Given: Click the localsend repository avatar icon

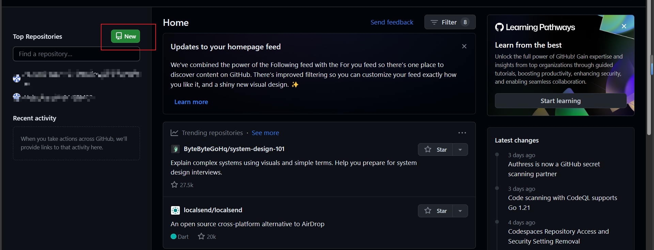Looking at the screenshot, I should pyautogui.click(x=175, y=211).
